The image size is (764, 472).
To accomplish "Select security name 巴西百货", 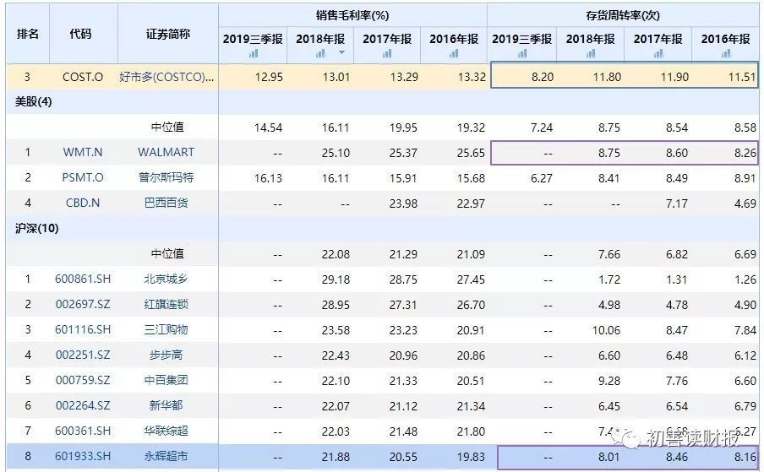I will (166, 203).
